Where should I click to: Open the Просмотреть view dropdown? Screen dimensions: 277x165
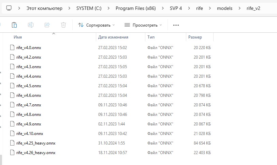(143, 25)
